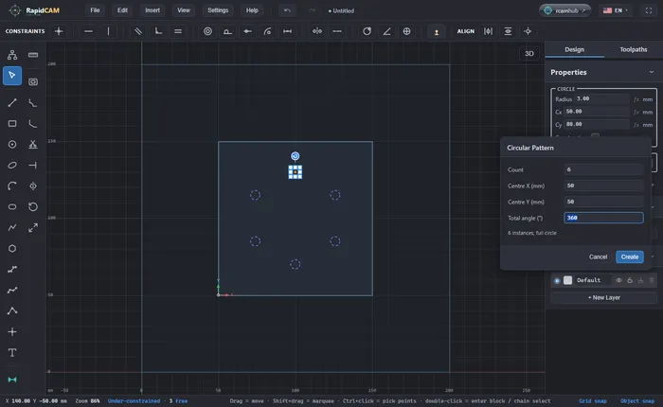This screenshot has width=663, height=407.
Task: Click the Count input field
Action: 603,169
